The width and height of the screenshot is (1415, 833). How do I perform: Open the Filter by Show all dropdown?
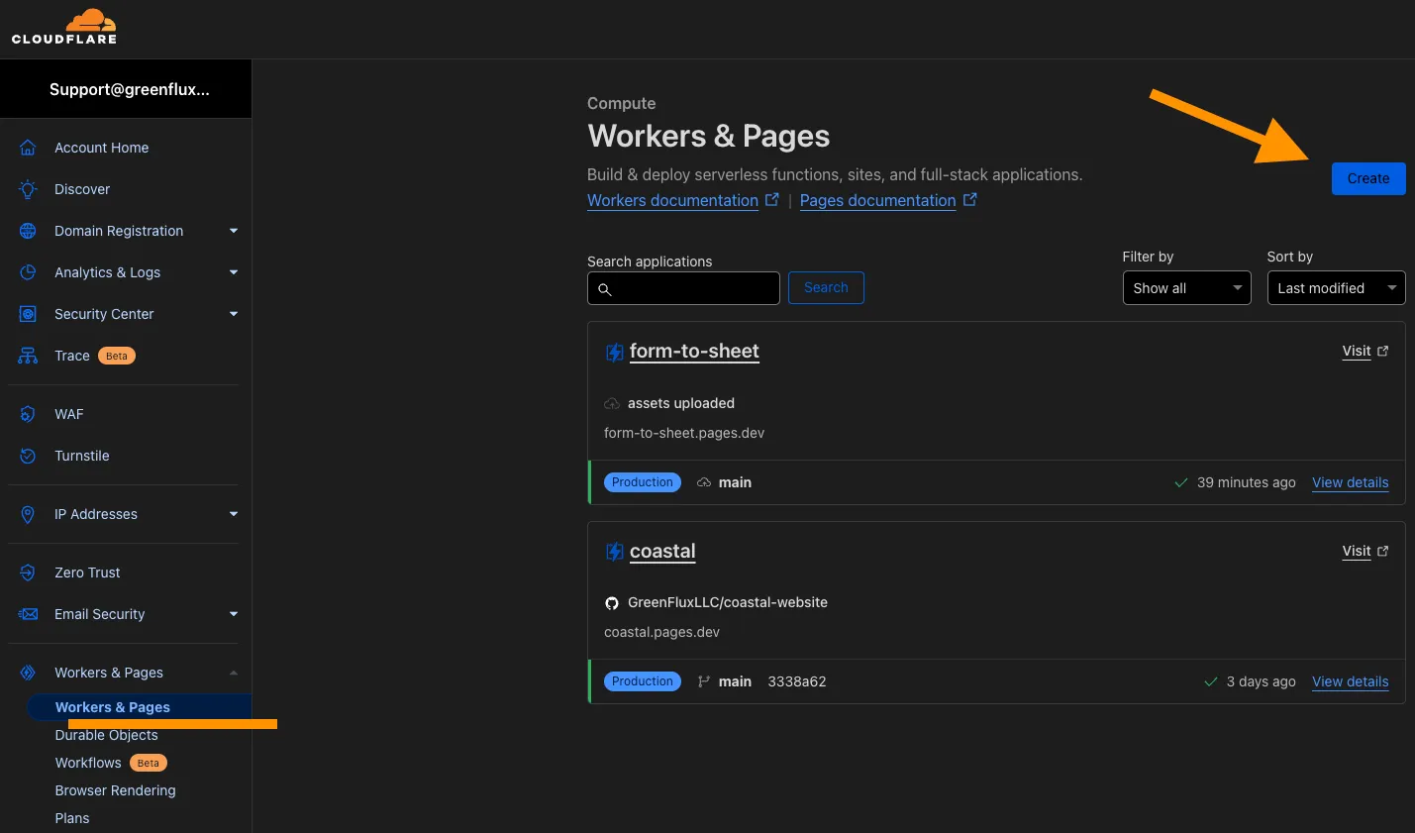[1186, 288]
